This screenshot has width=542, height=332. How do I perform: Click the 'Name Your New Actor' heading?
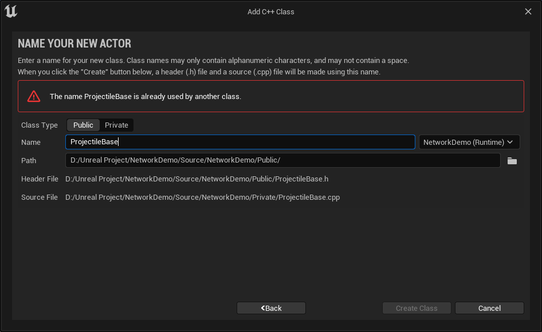click(74, 44)
